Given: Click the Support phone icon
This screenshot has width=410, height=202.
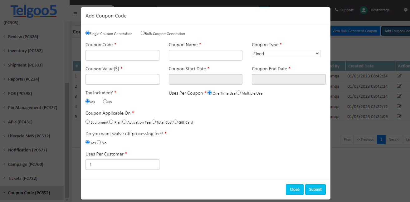Looking at the screenshot, I should tap(336, 10).
